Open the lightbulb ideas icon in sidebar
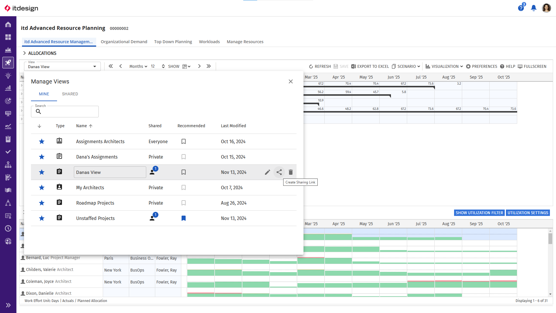The width and height of the screenshot is (556, 313). pos(8,75)
